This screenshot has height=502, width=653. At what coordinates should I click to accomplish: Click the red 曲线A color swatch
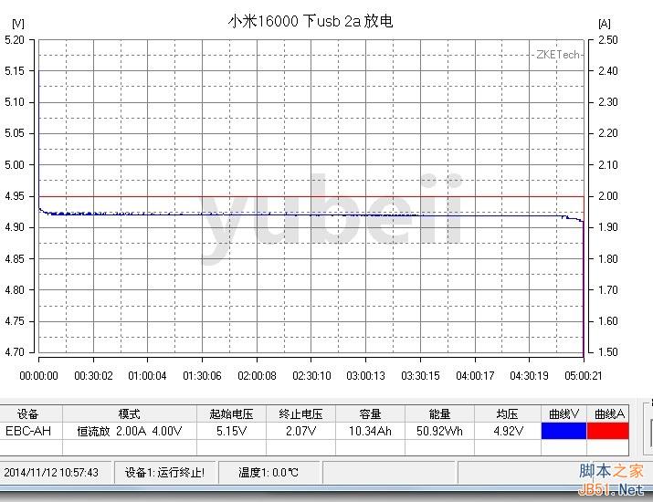[x=608, y=431]
